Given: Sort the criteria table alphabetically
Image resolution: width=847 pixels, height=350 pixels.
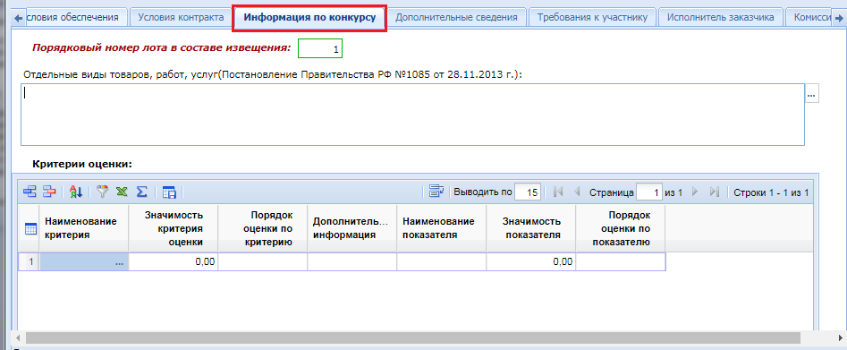Looking at the screenshot, I should (x=76, y=192).
